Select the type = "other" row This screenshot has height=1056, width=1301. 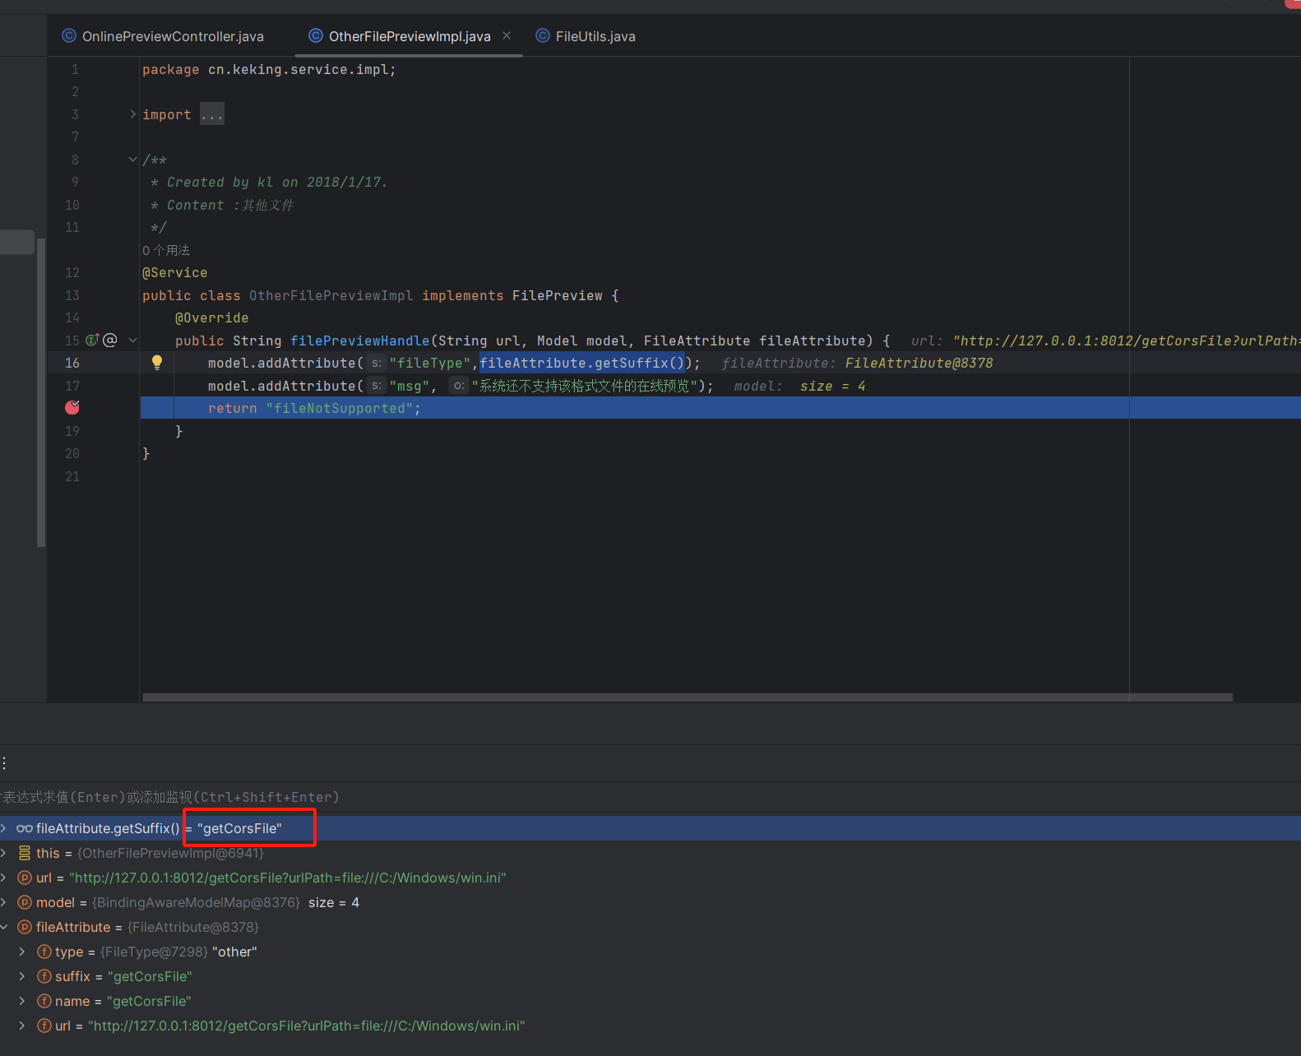point(650,952)
